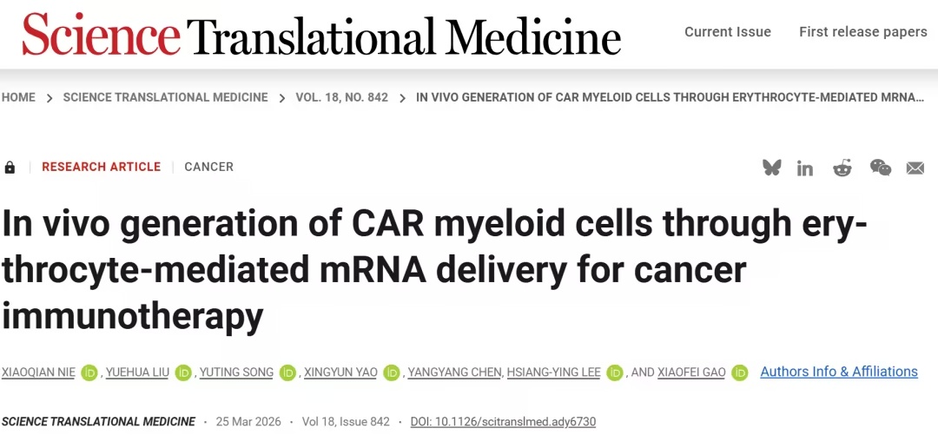Click the Science Translational Medicine breadcrumb

point(165,97)
